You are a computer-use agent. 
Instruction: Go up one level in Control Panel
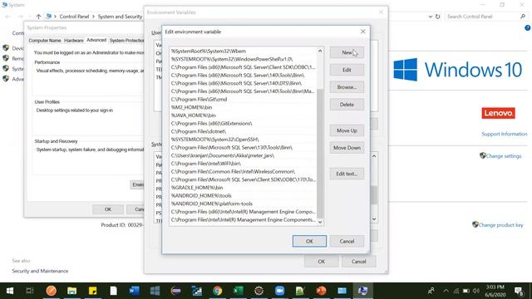38,17
